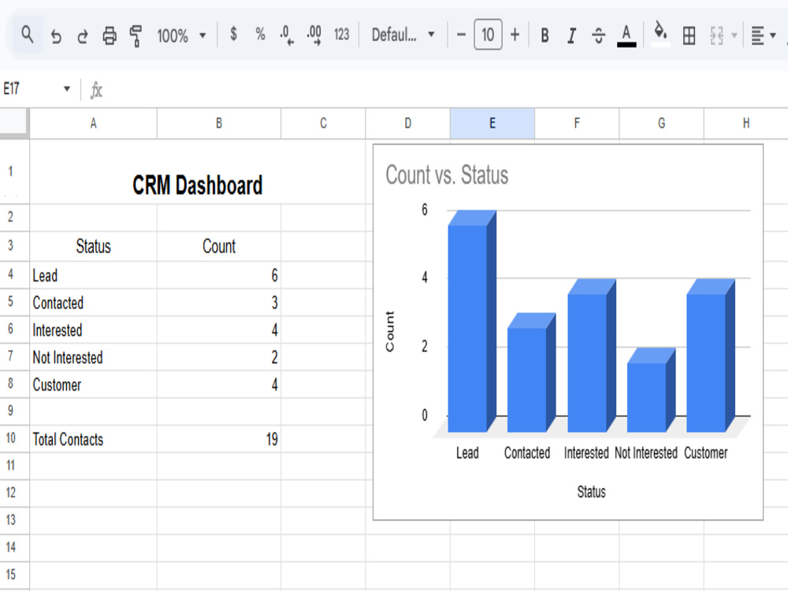
Task: Select the Not Interested cell in column A
Action: point(94,357)
